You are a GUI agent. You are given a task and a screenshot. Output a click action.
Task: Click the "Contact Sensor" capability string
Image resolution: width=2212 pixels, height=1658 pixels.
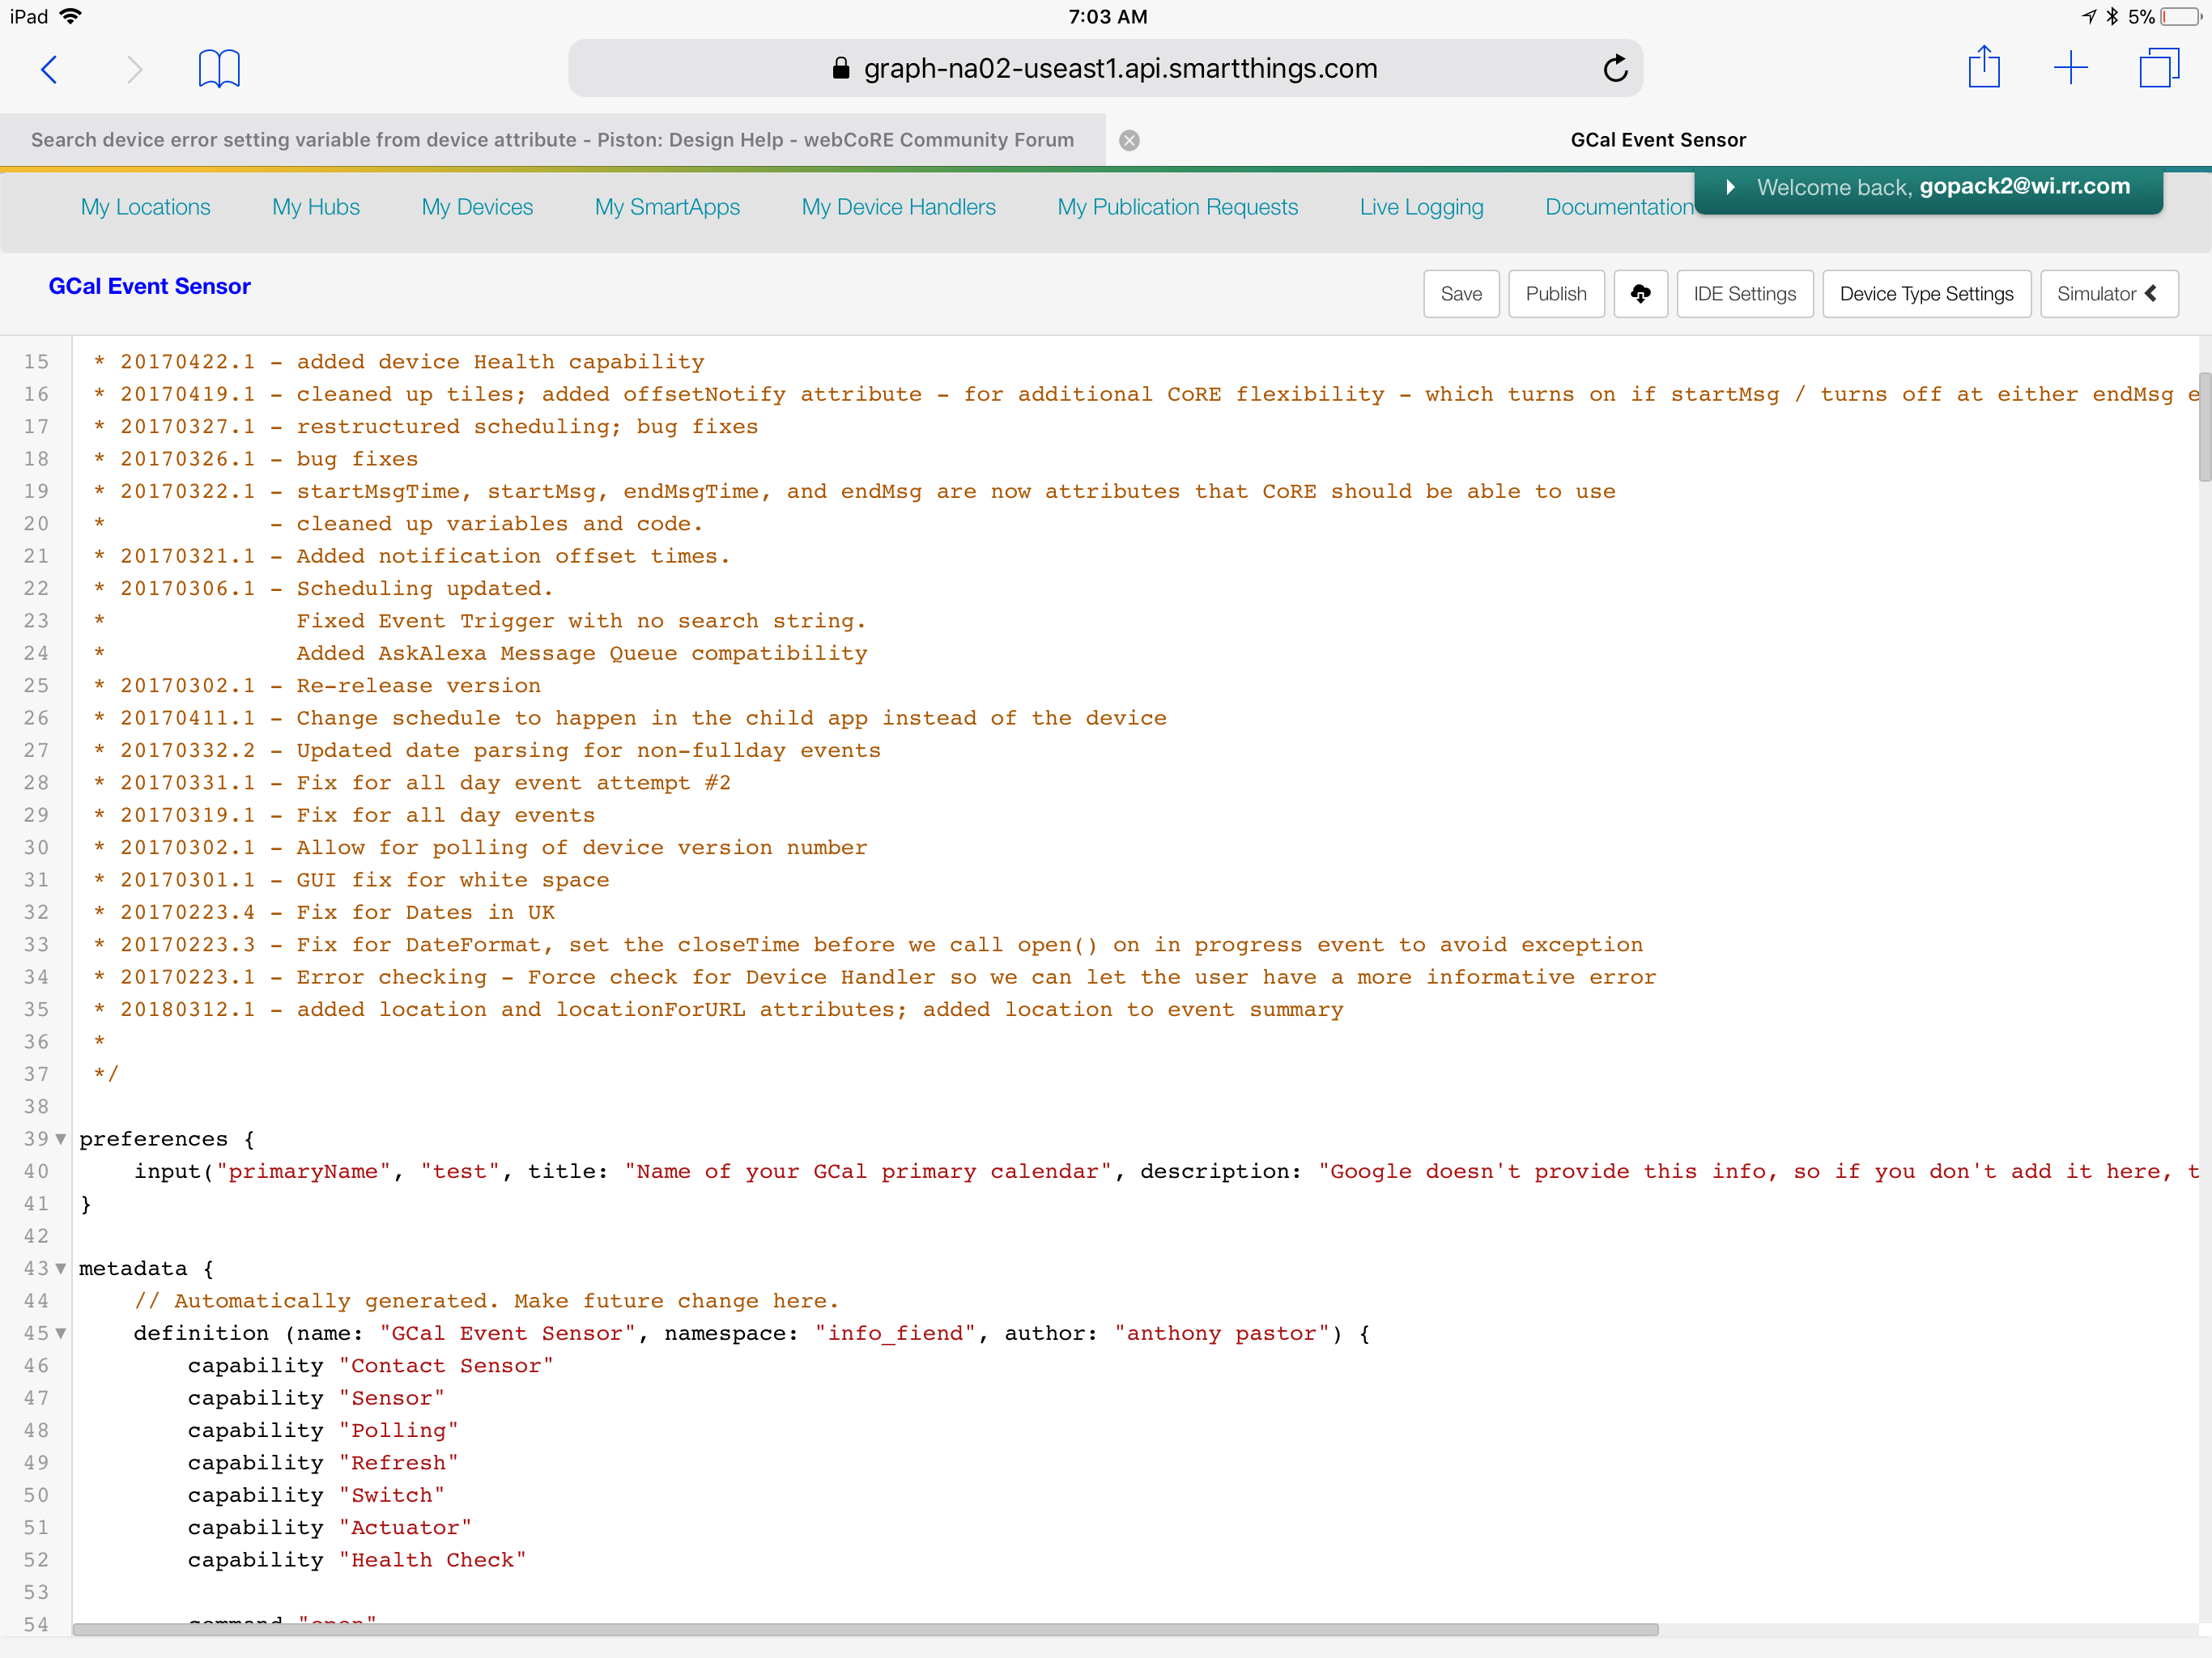446,1366
